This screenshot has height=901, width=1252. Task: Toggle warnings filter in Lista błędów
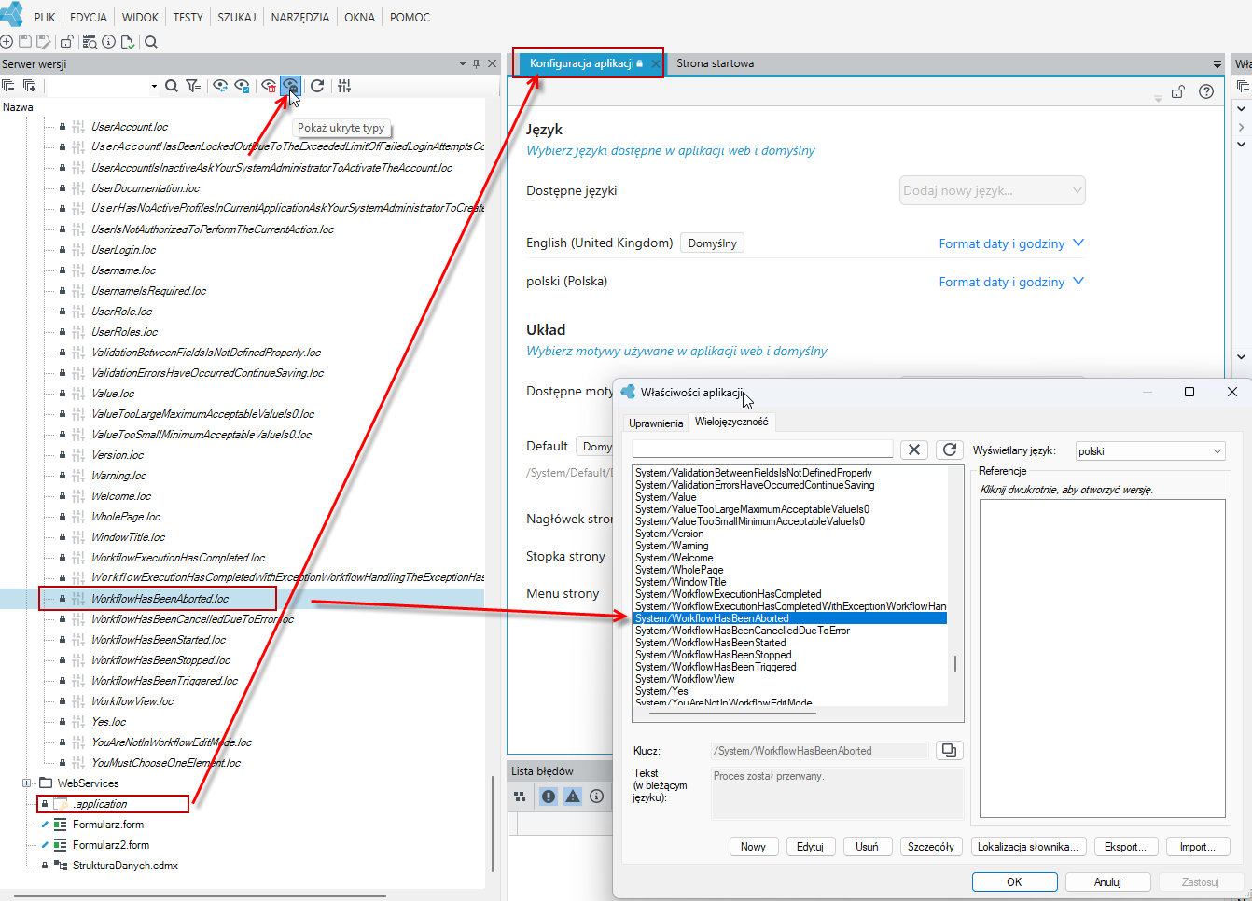tap(573, 797)
